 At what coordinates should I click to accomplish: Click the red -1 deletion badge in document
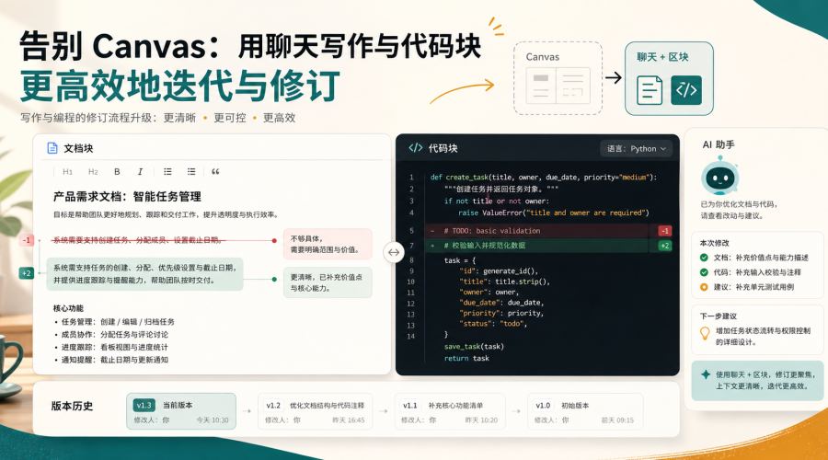click(x=27, y=240)
